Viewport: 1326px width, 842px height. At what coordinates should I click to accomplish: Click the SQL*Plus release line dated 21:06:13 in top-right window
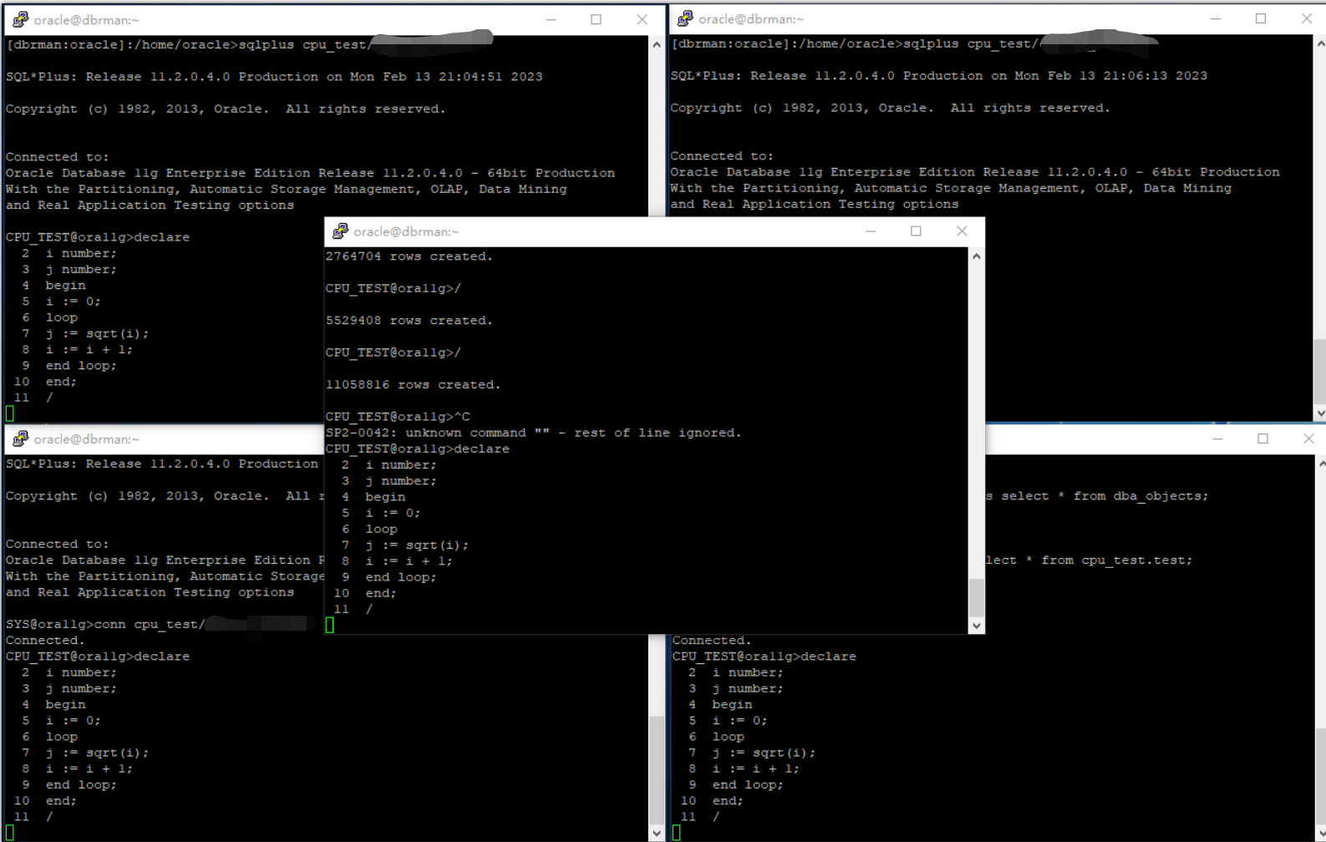click(x=939, y=76)
